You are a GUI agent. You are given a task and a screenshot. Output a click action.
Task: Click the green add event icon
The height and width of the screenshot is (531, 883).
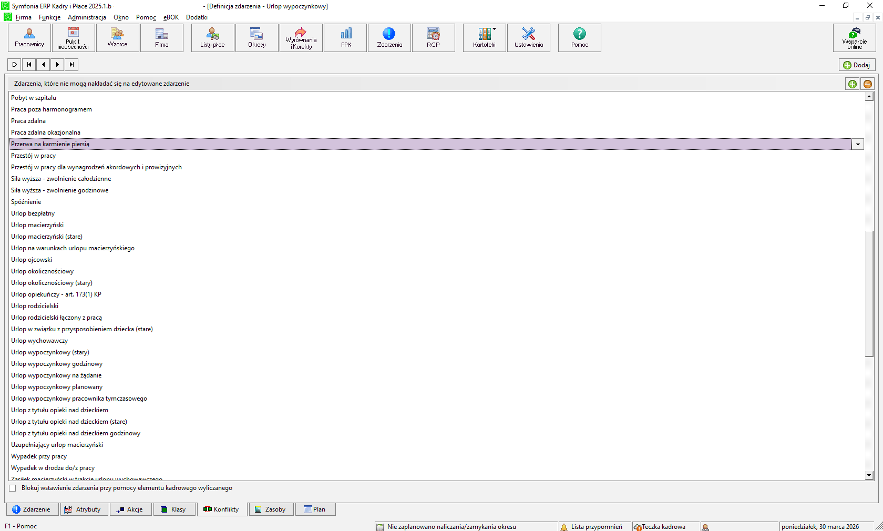pyautogui.click(x=853, y=84)
